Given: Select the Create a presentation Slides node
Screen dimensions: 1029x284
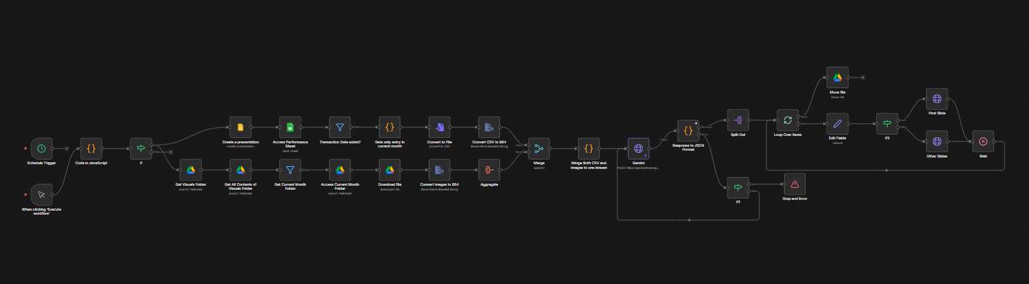Looking at the screenshot, I should coord(240,127).
